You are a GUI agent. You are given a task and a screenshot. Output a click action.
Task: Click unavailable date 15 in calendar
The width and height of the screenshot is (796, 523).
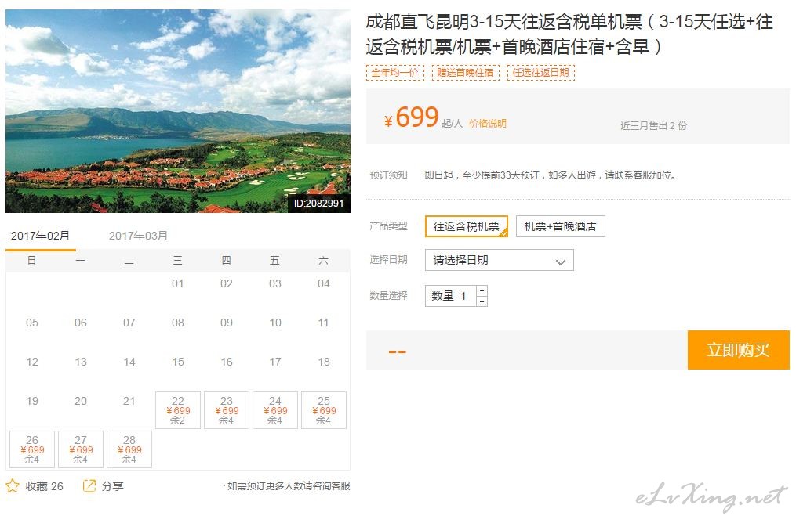[x=178, y=362]
